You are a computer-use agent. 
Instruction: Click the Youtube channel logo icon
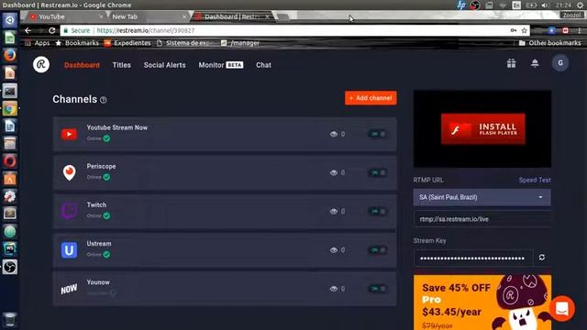[x=70, y=134]
